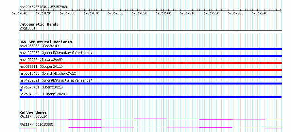
Task: Click the blue bar for nsv5516485
Action: click(150, 77)
